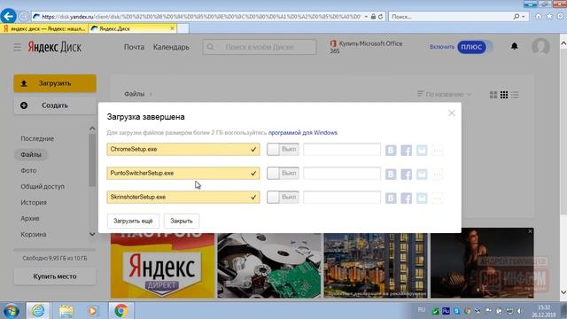Open Chrome from the taskbar
Image resolution: width=567 pixels, height=319 pixels.
tap(121, 311)
